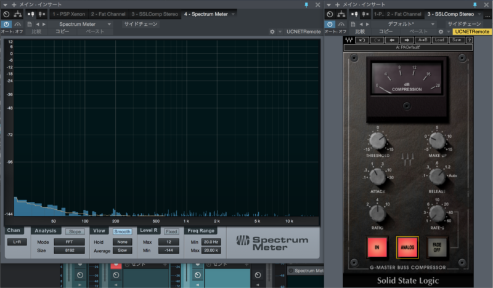This screenshot has height=288, width=493.
Task: Click Waves previous preset left arrow
Action: [392, 40]
